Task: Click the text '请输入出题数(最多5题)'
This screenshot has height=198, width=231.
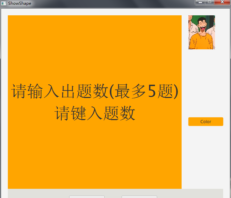Action: pos(95,91)
